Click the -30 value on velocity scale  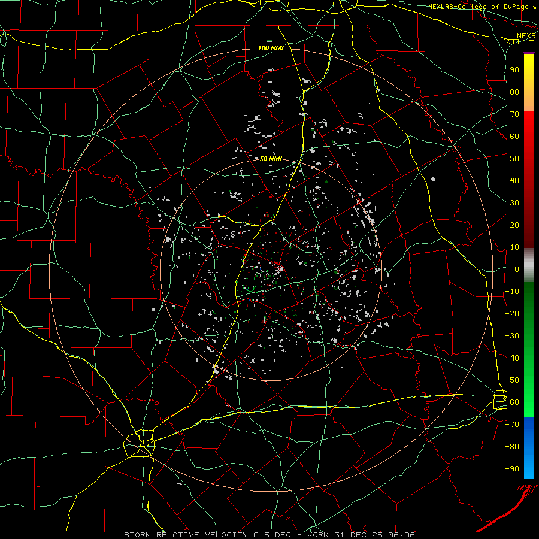(512, 336)
